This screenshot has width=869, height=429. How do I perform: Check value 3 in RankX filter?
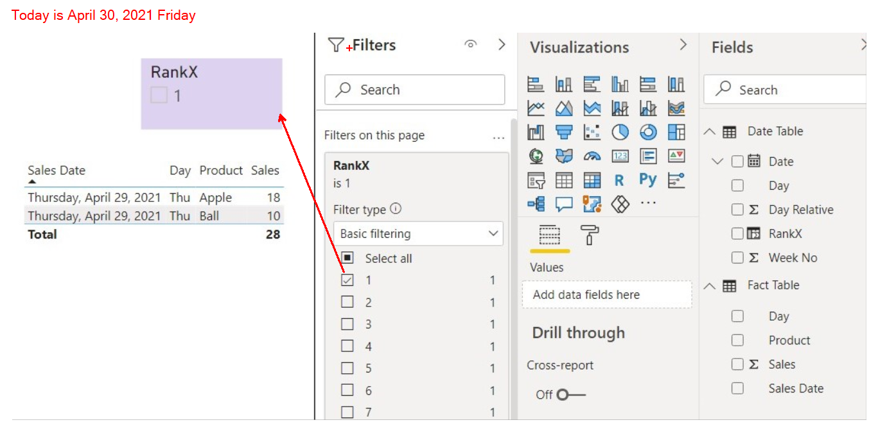point(347,324)
